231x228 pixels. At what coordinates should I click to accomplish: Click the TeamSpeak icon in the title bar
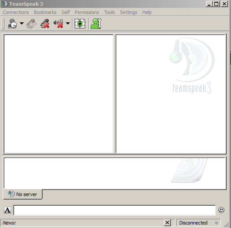[4, 4]
